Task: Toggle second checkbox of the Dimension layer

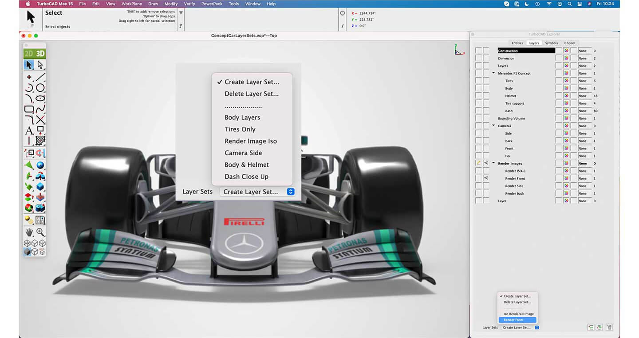Action: (486, 58)
